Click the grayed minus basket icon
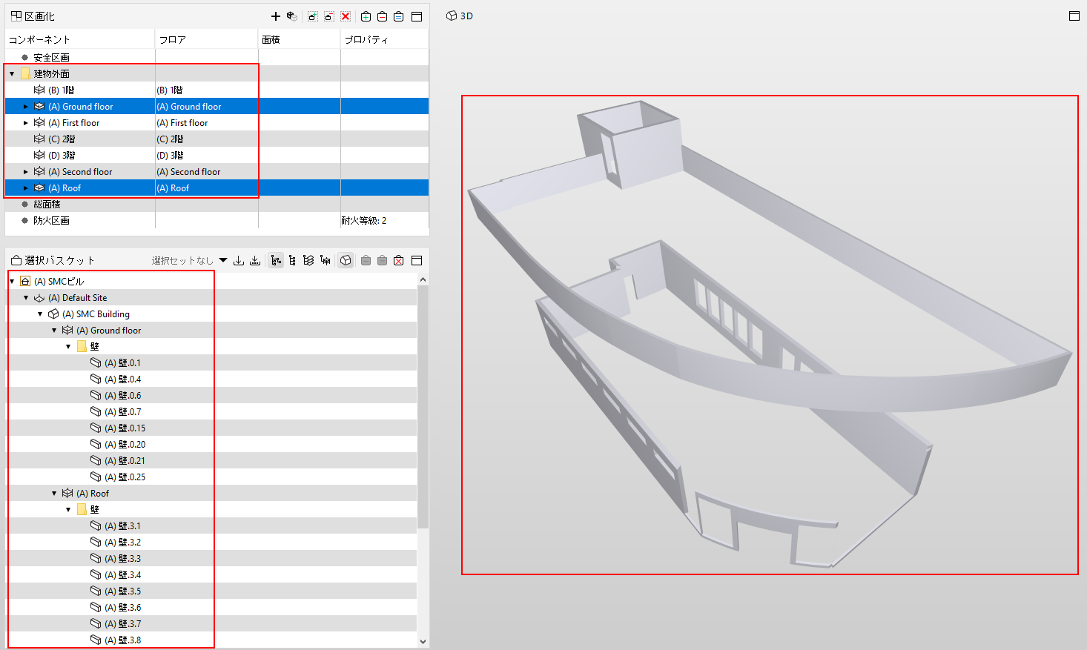The height and width of the screenshot is (650, 1087). point(366,260)
